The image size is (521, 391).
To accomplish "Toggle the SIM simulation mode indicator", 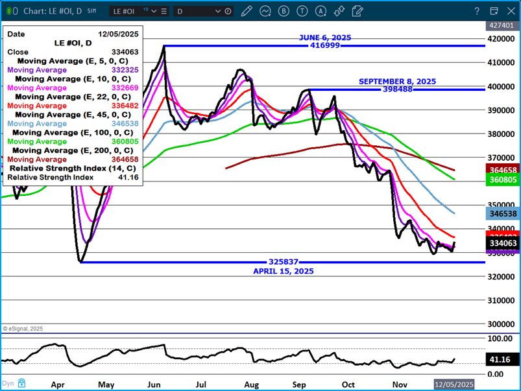I will click(91, 10).
